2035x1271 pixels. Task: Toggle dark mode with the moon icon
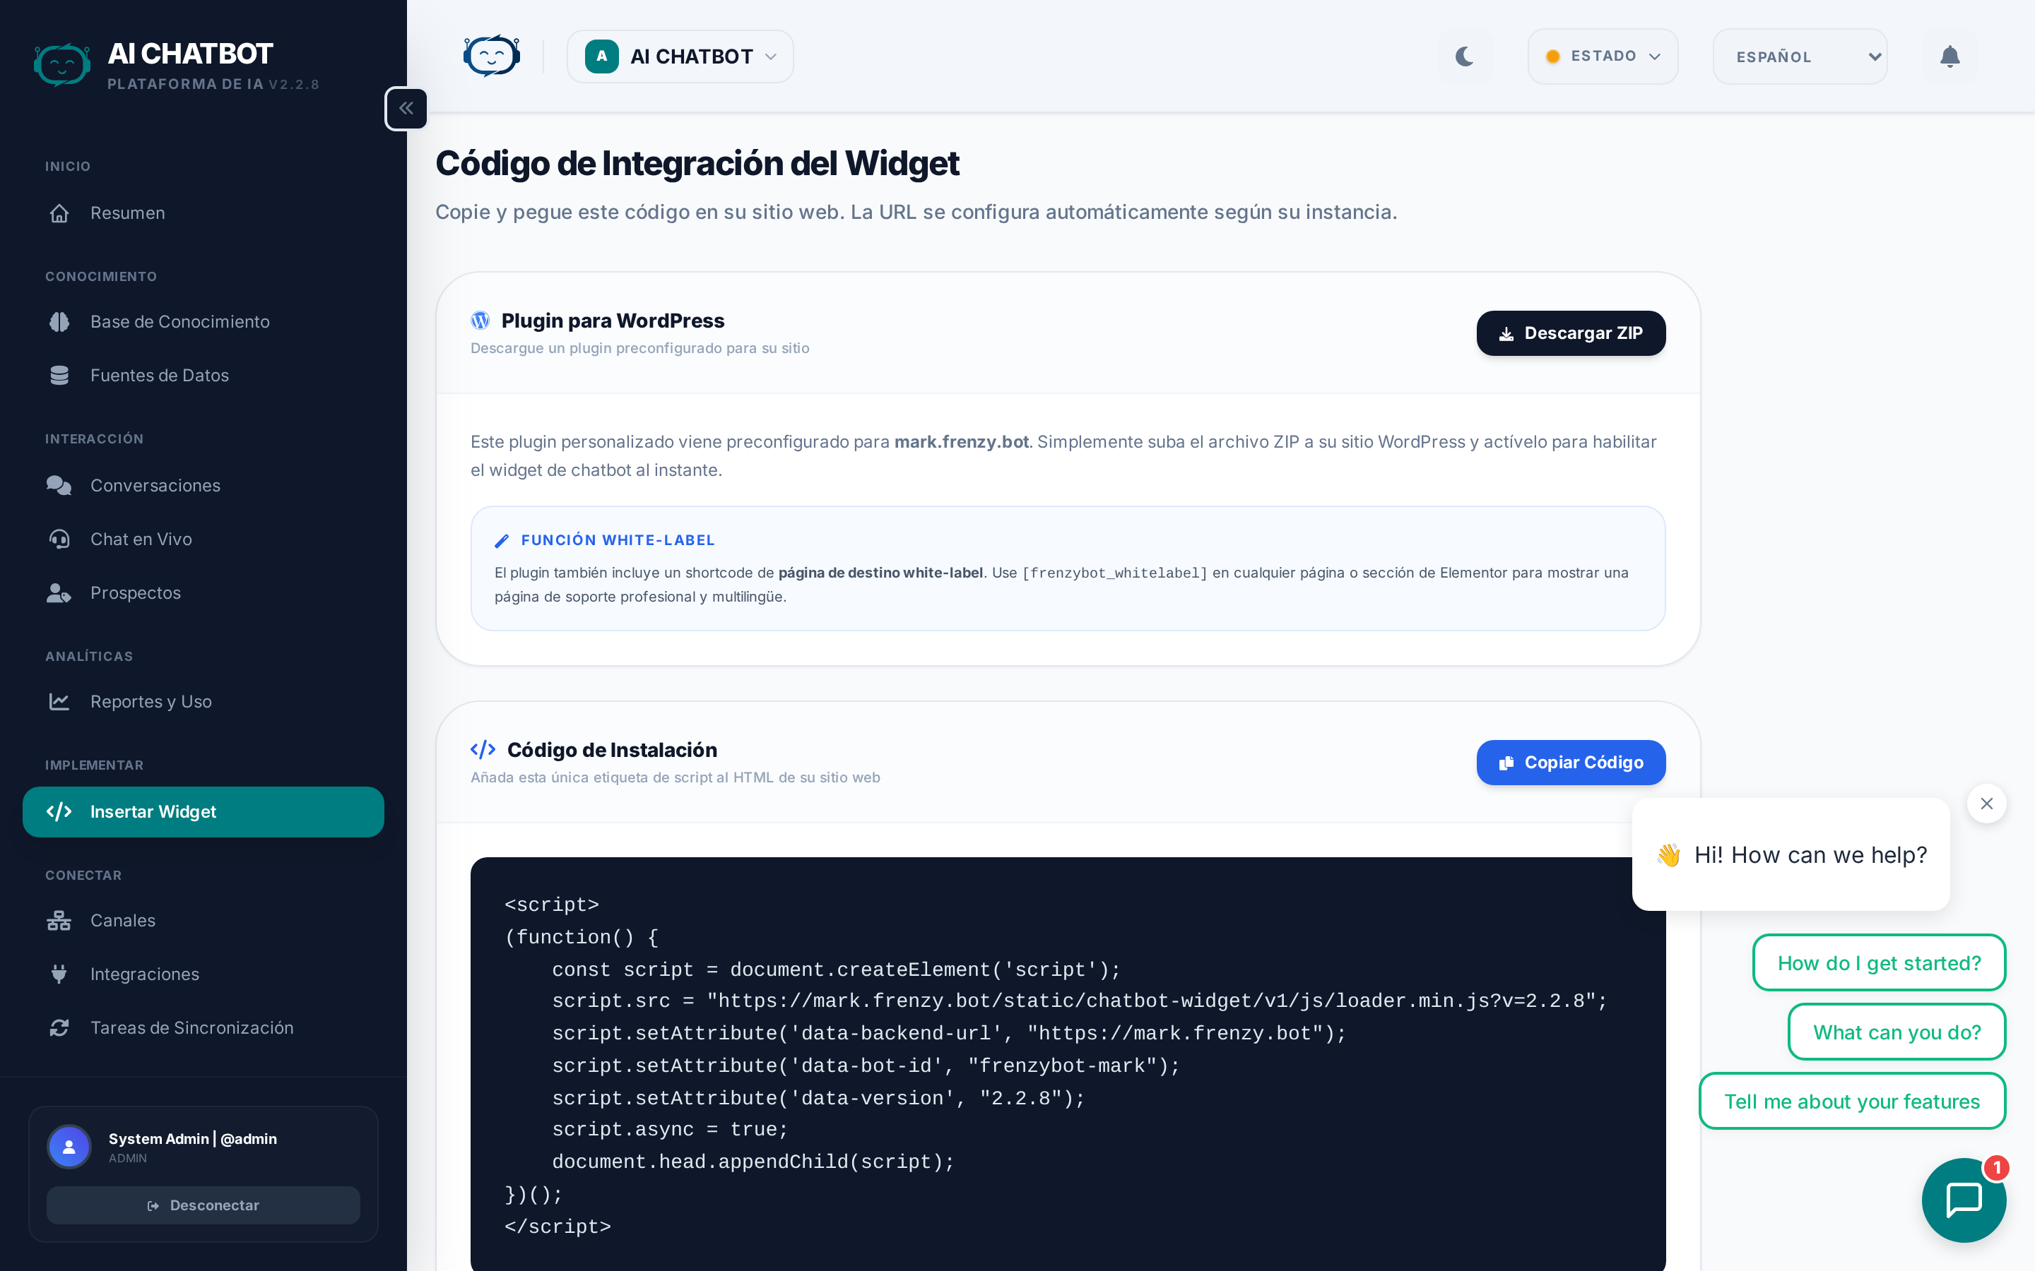coord(1464,56)
